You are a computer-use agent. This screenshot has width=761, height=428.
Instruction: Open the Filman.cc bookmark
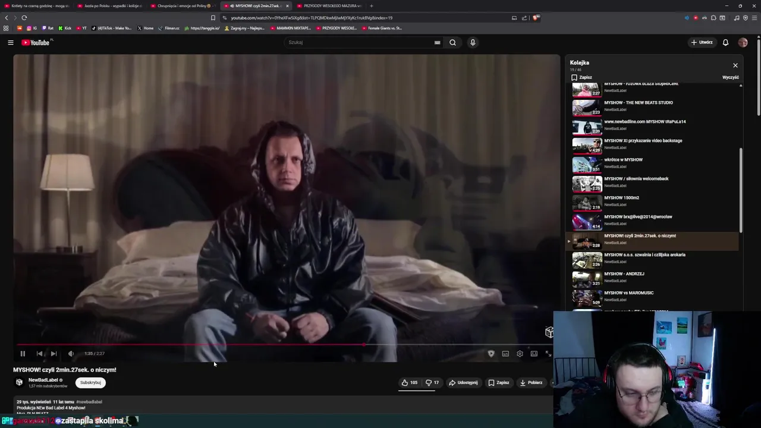tap(169, 28)
